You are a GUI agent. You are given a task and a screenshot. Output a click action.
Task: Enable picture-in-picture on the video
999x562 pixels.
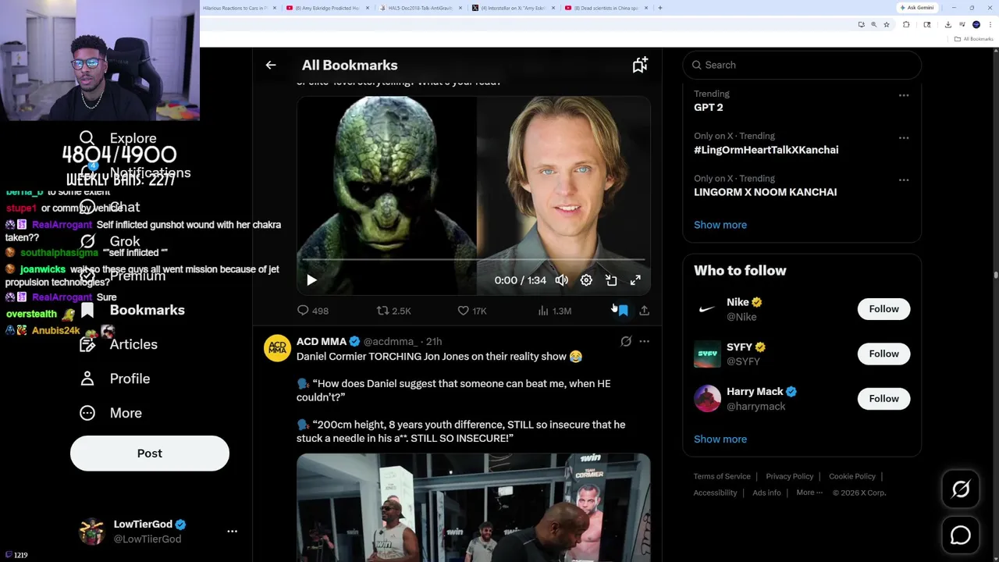coord(611,280)
